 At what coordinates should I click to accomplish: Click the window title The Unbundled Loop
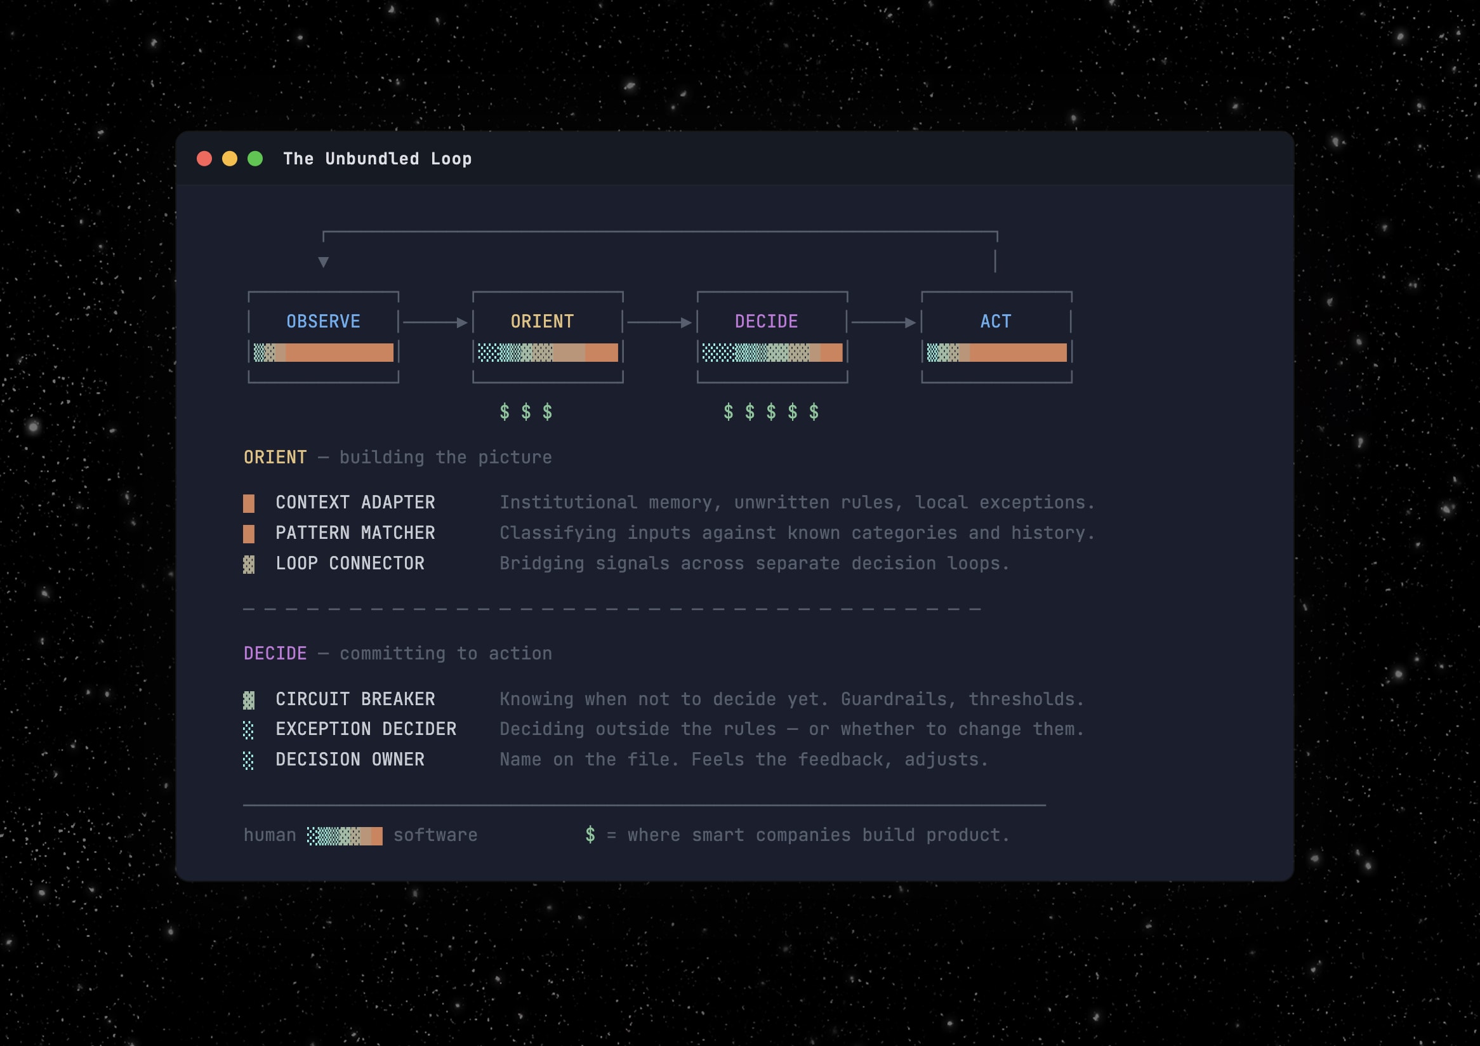coord(377,159)
